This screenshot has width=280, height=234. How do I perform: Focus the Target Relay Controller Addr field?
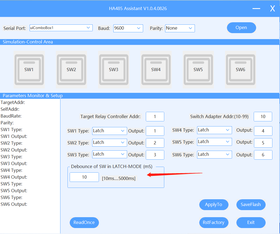[155, 117]
